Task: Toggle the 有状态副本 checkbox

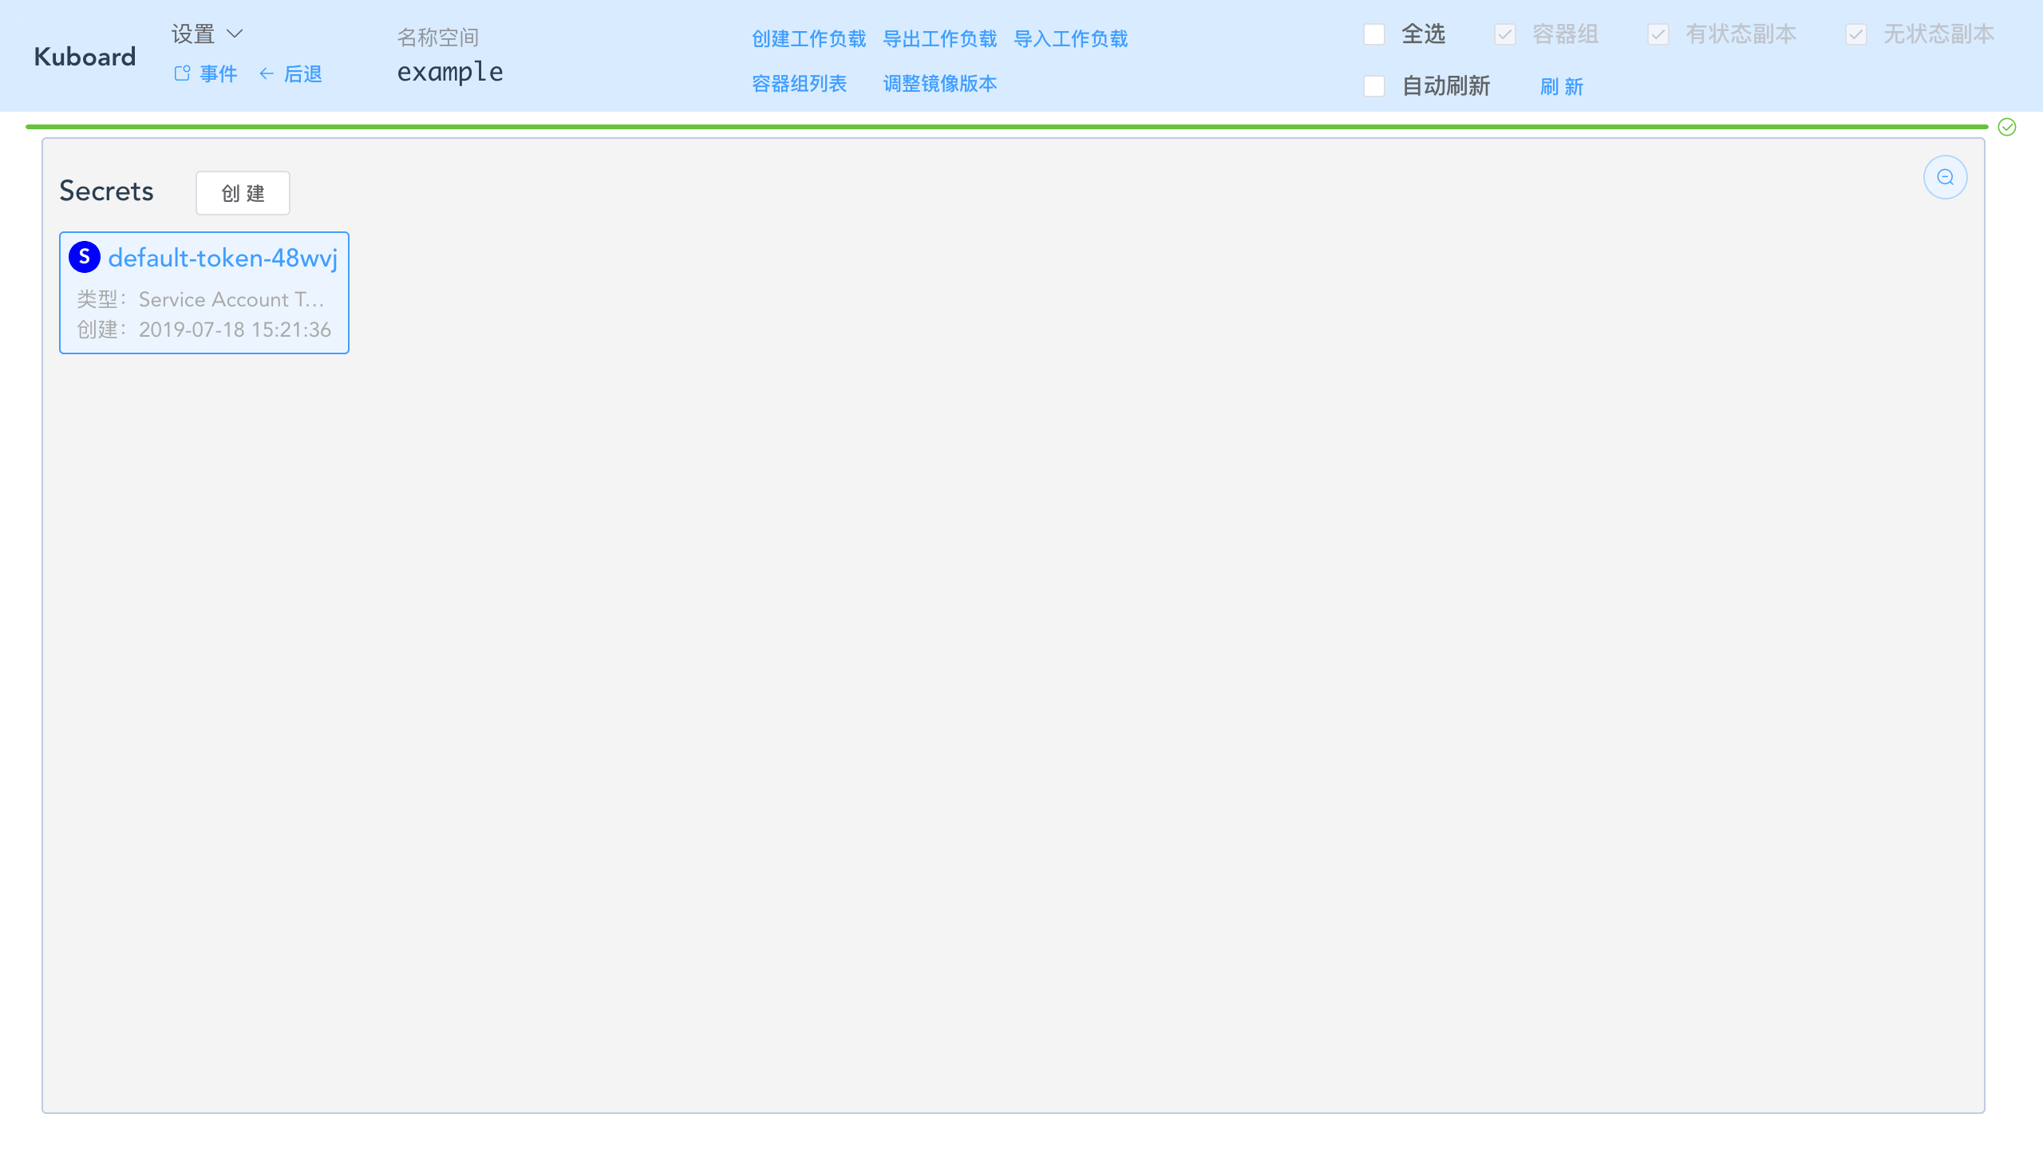Action: (1658, 34)
